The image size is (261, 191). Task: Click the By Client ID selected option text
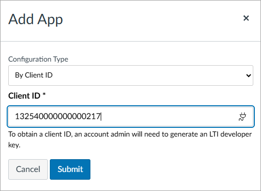click(34, 75)
